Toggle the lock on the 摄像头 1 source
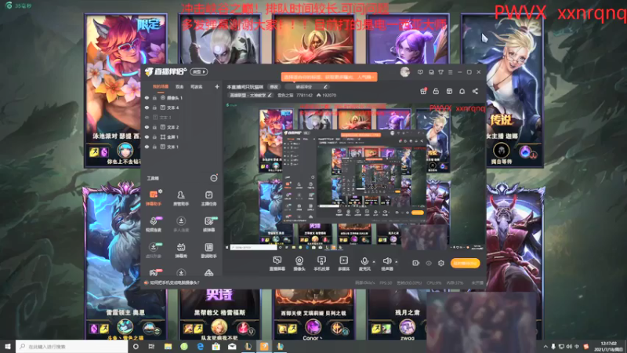Screen dimensions: 627x353 (154, 97)
